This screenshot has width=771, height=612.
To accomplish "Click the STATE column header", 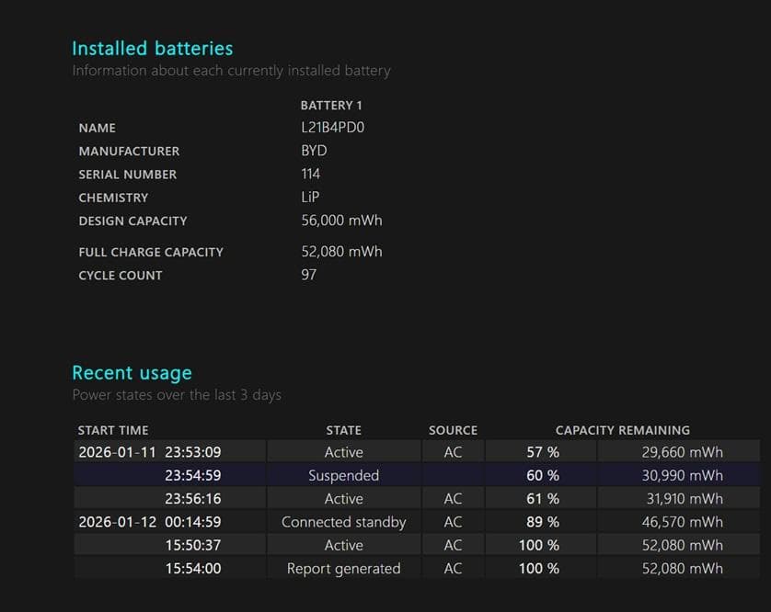I will (x=343, y=430).
